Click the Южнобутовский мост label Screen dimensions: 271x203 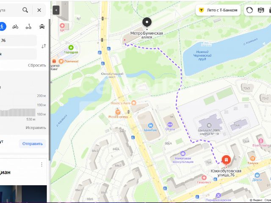point(112,75)
